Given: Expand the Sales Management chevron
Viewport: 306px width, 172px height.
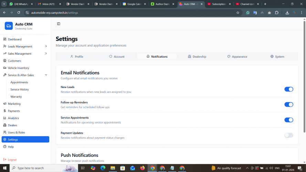Looking at the screenshot, I should (x=46, y=53).
